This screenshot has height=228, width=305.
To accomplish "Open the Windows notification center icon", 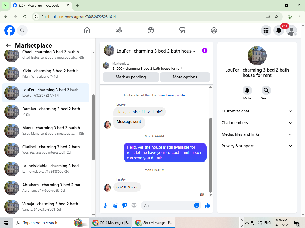I will tap(297, 223).
